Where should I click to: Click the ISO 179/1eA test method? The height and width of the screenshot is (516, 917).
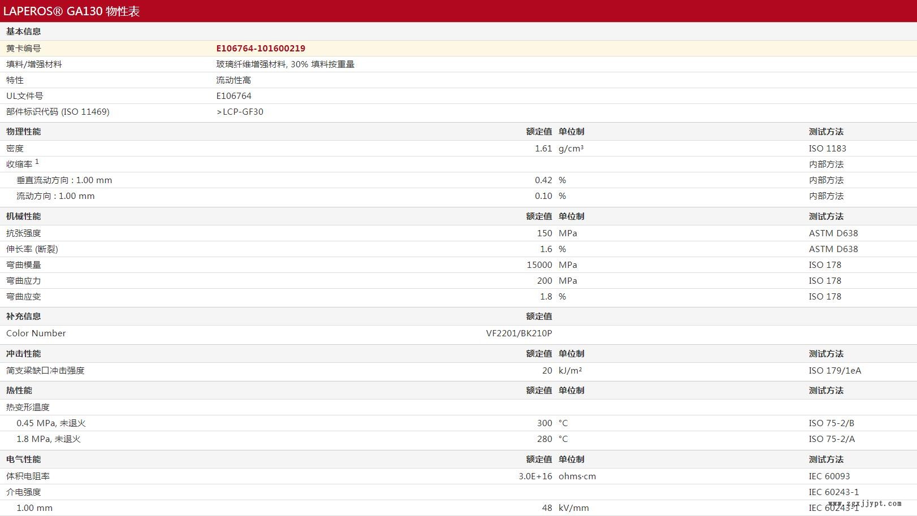pos(834,371)
